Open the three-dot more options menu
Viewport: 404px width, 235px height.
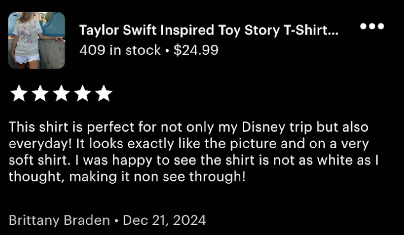pyautogui.click(x=372, y=26)
